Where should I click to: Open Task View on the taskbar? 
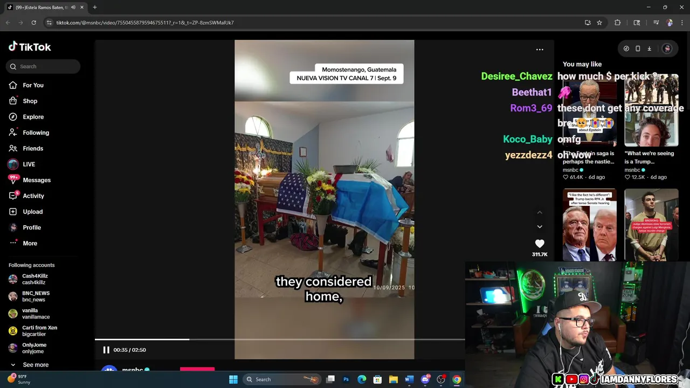point(330,379)
